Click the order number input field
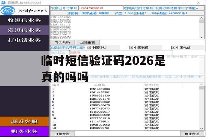The image size is (206, 137). point(101,8)
